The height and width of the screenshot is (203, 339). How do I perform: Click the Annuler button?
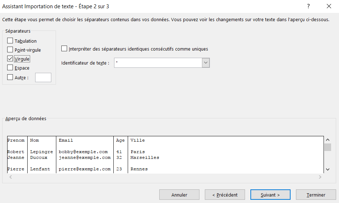179,195
